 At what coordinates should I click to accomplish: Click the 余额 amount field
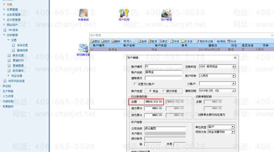(x=153, y=102)
